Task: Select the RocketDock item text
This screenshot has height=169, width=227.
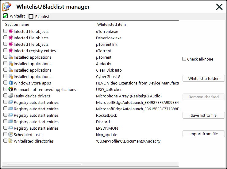Action: (x=106, y=116)
